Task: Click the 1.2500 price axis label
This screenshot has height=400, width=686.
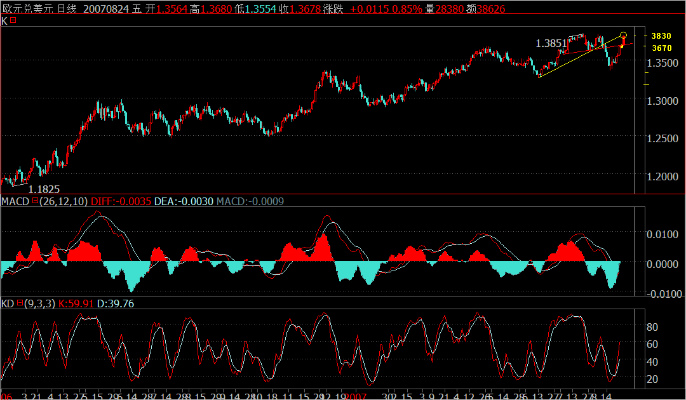Action: [x=662, y=138]
